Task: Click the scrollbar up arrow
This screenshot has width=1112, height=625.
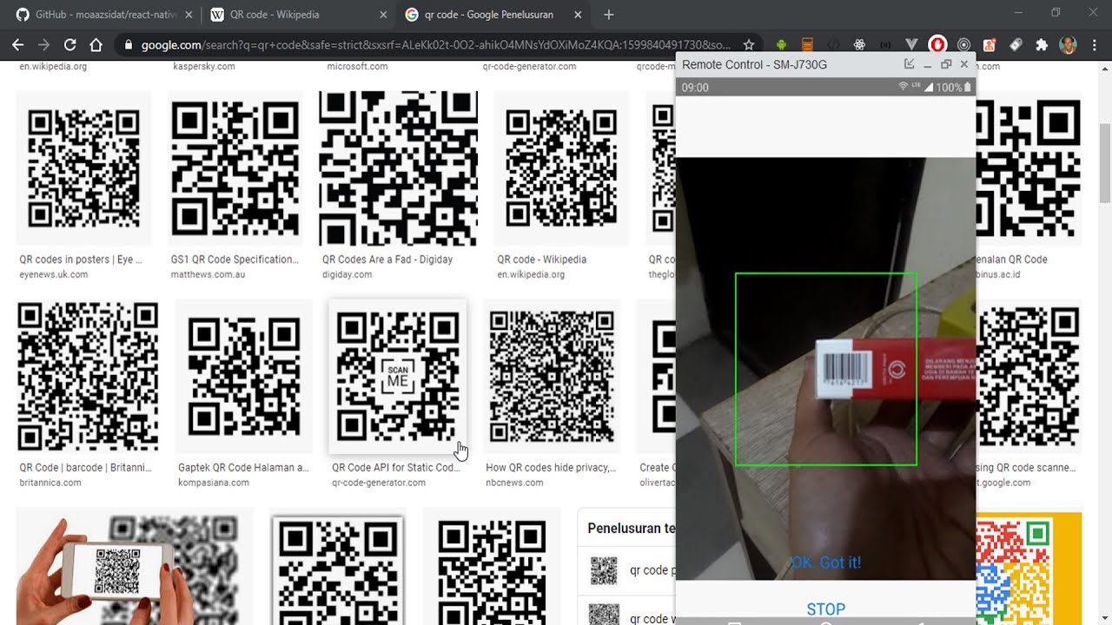Action: tap(1104, 69)
